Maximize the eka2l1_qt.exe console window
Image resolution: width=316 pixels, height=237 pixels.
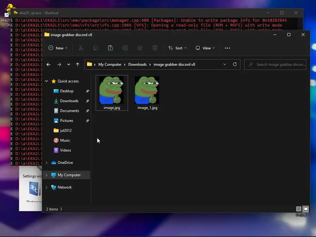(x=282, y=13)
